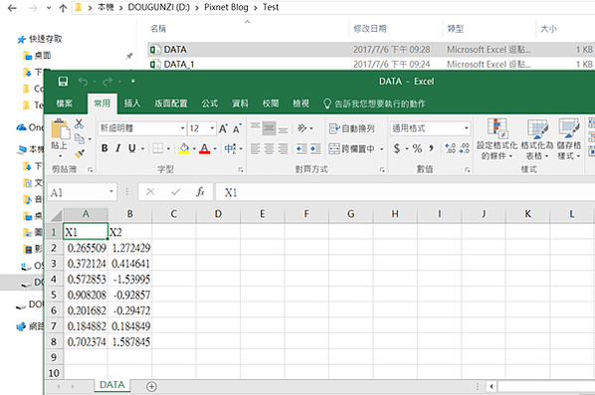
Task: Toggle wrap text (自動換列)
Action: (x=352, y=128)
